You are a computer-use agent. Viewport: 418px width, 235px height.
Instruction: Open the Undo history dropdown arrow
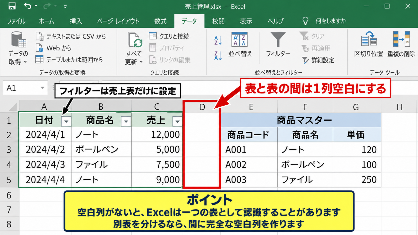coord(36,6)
